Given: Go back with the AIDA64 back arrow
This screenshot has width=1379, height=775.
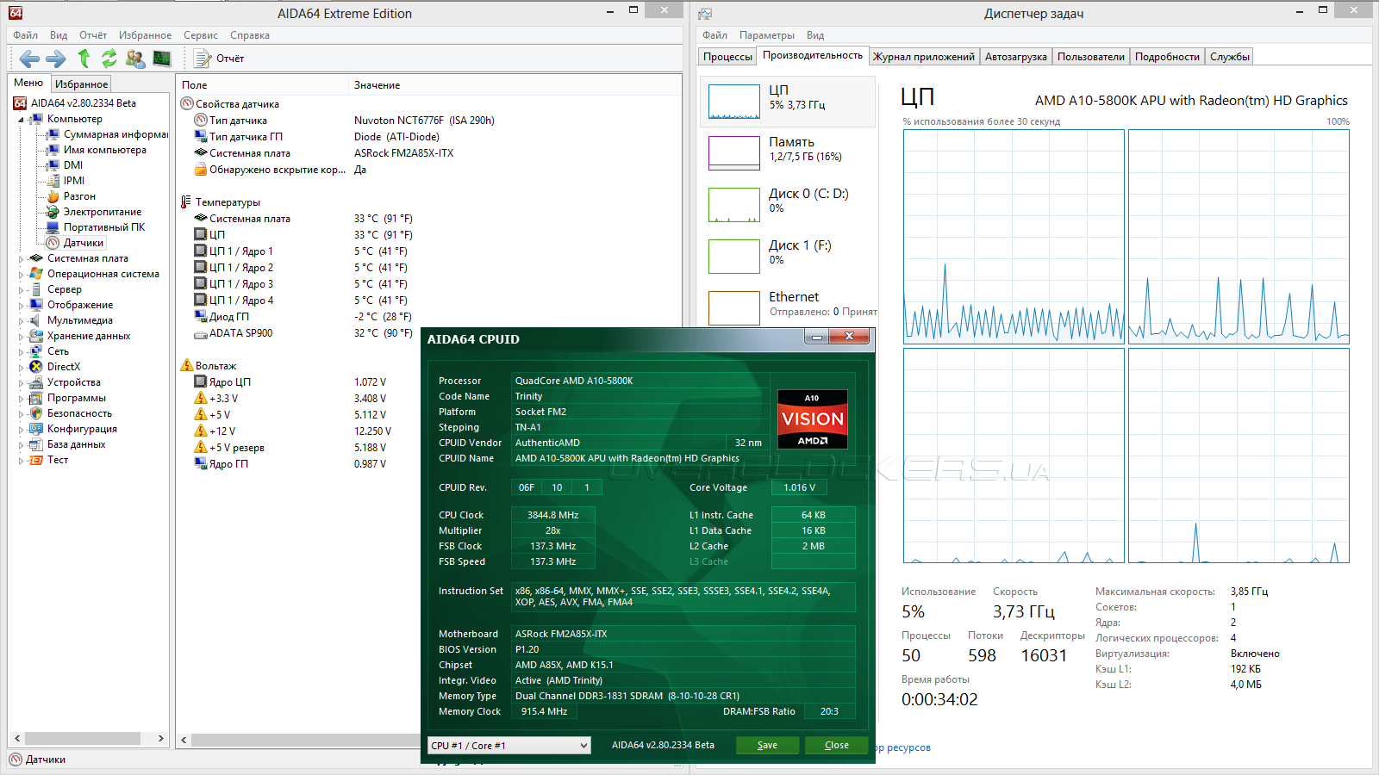Looking at the screenshot, I should (29, 59).
